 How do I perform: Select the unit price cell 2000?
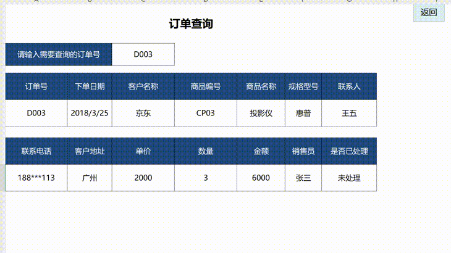(143, 178)
